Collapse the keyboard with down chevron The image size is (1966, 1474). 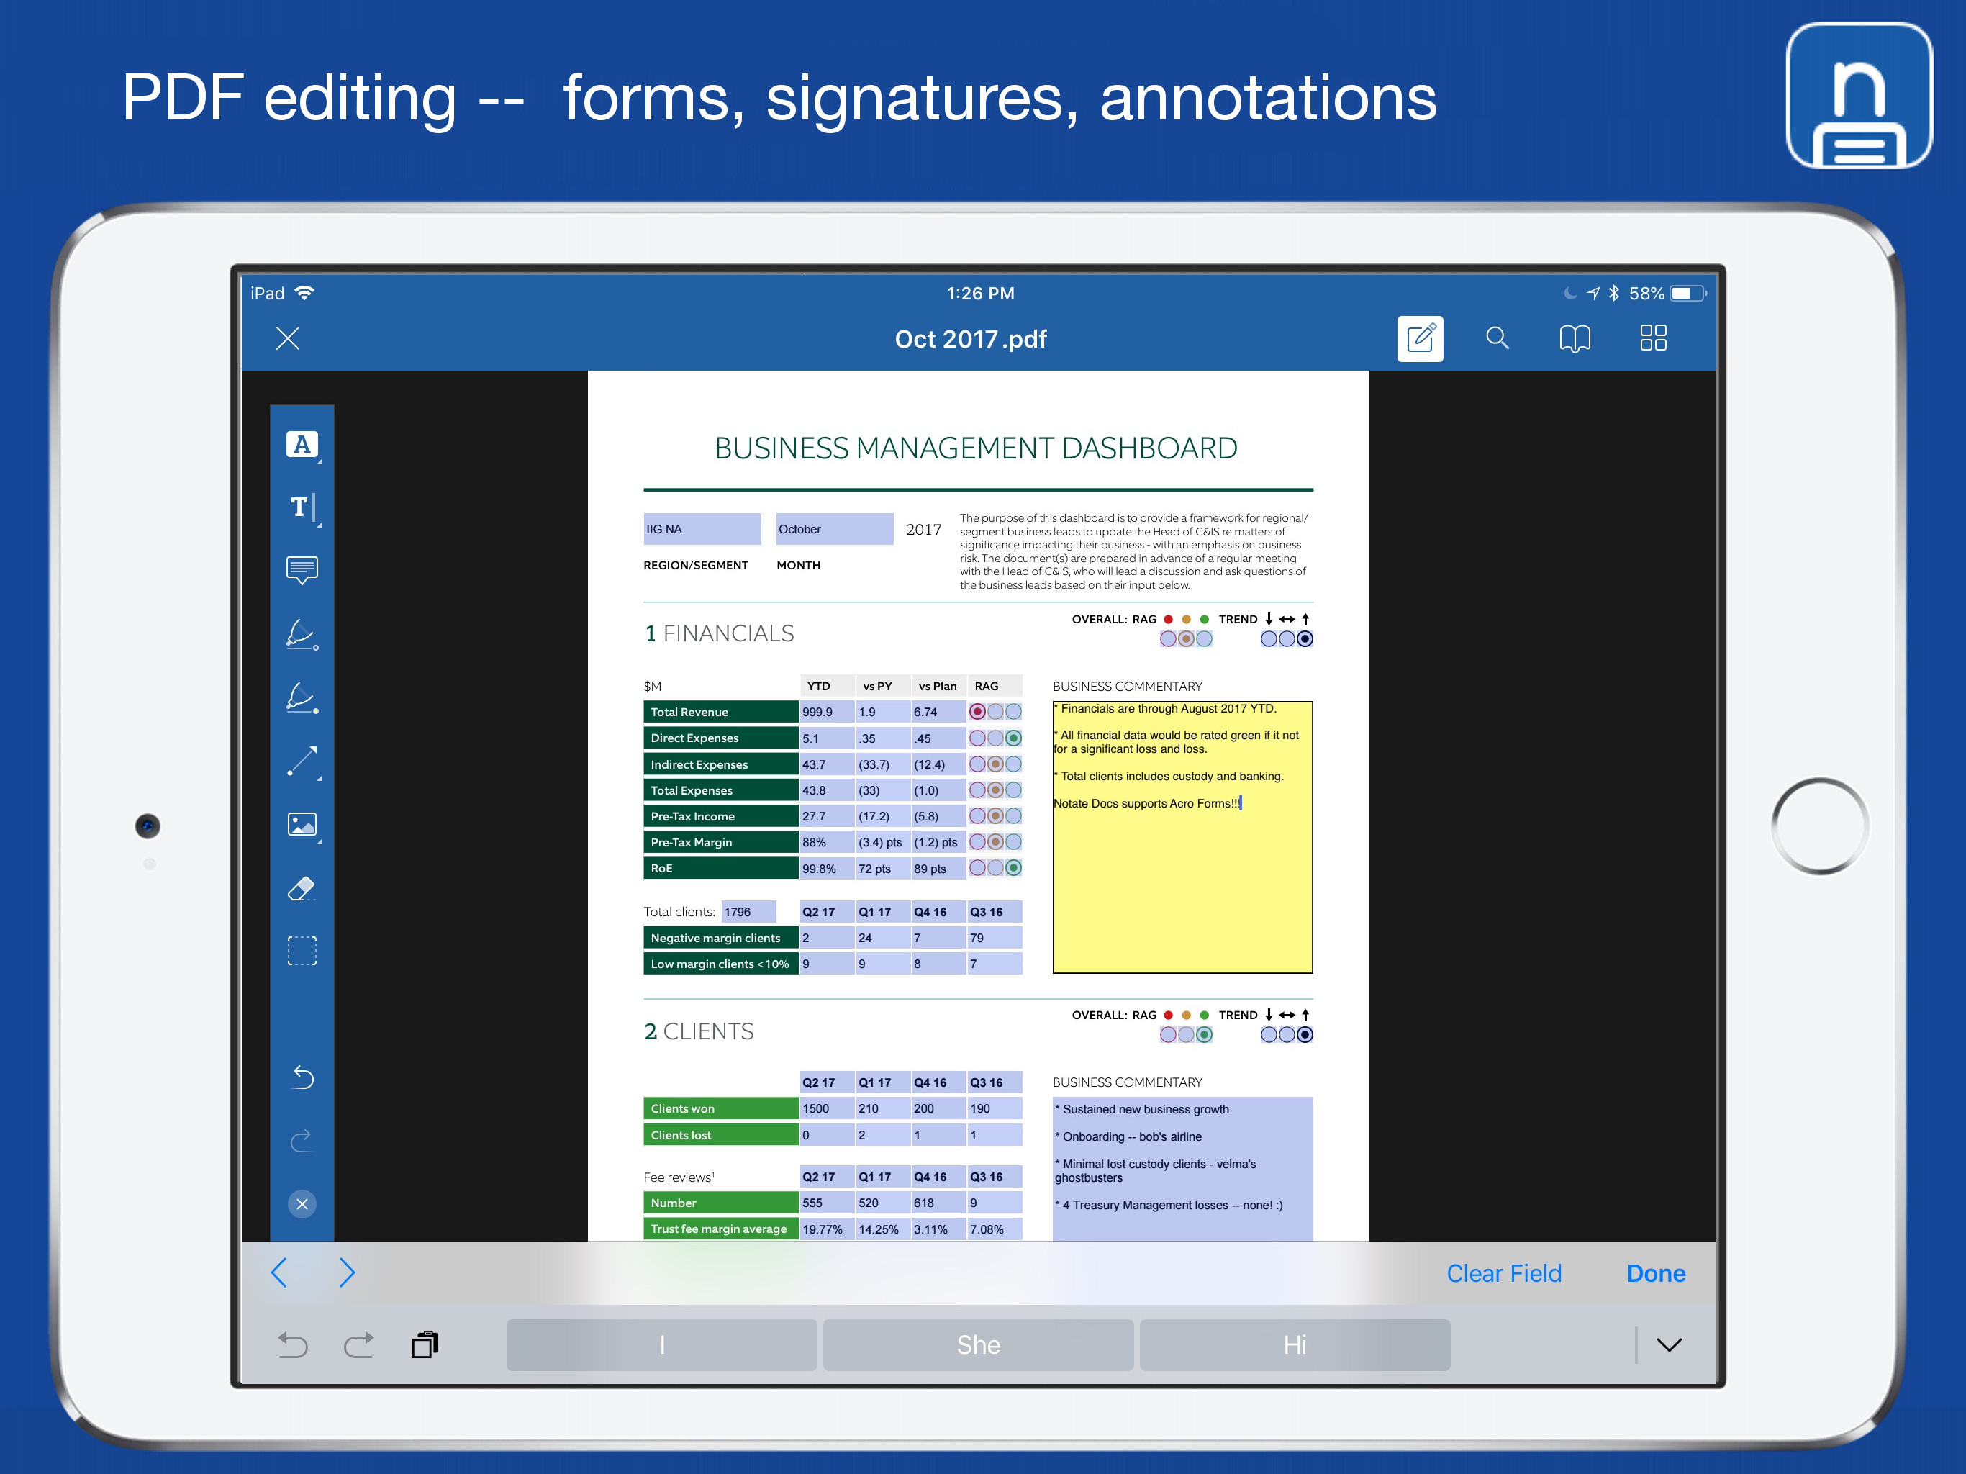click(x=1668, y=1344)
